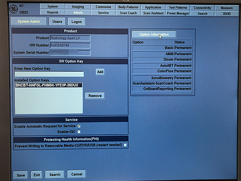241x181 pixels.
Task: Open the Test Patterns tab
Action: [178, 8]
